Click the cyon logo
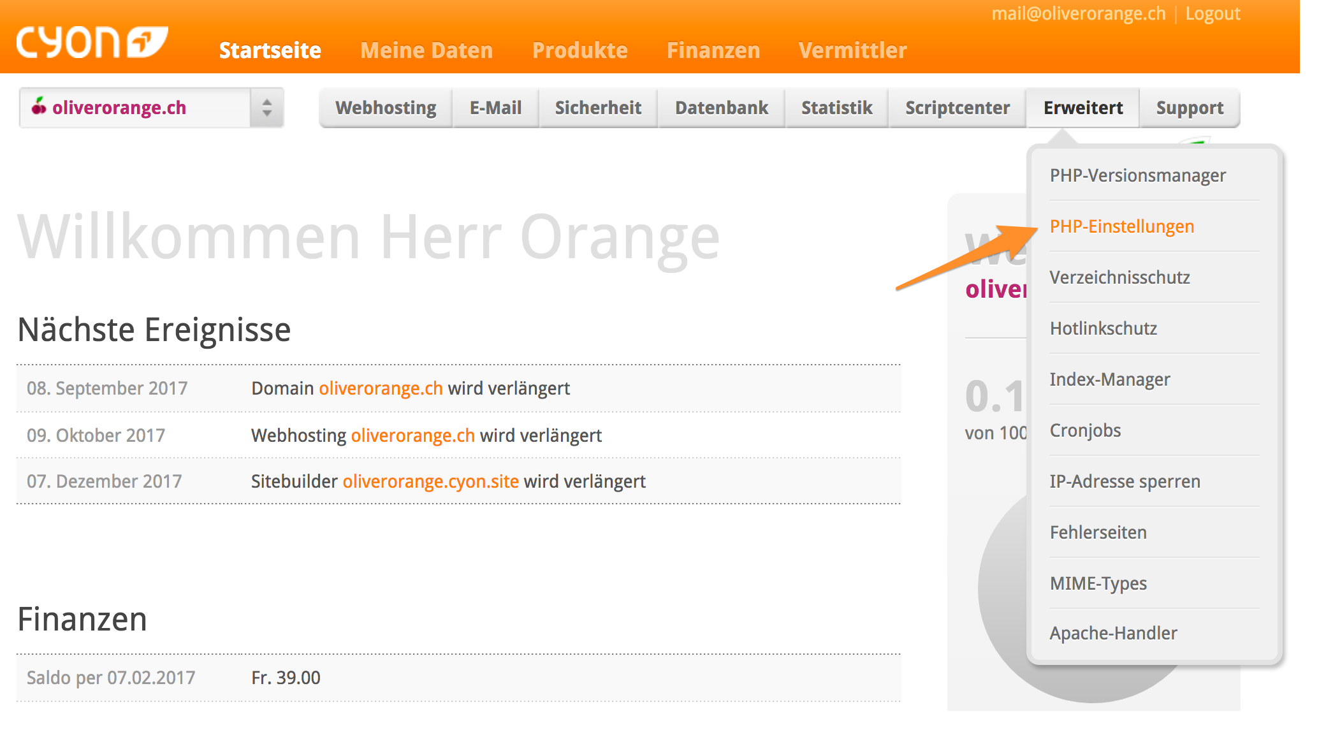This screenshot has height=737, width=1326. (92, 43)
